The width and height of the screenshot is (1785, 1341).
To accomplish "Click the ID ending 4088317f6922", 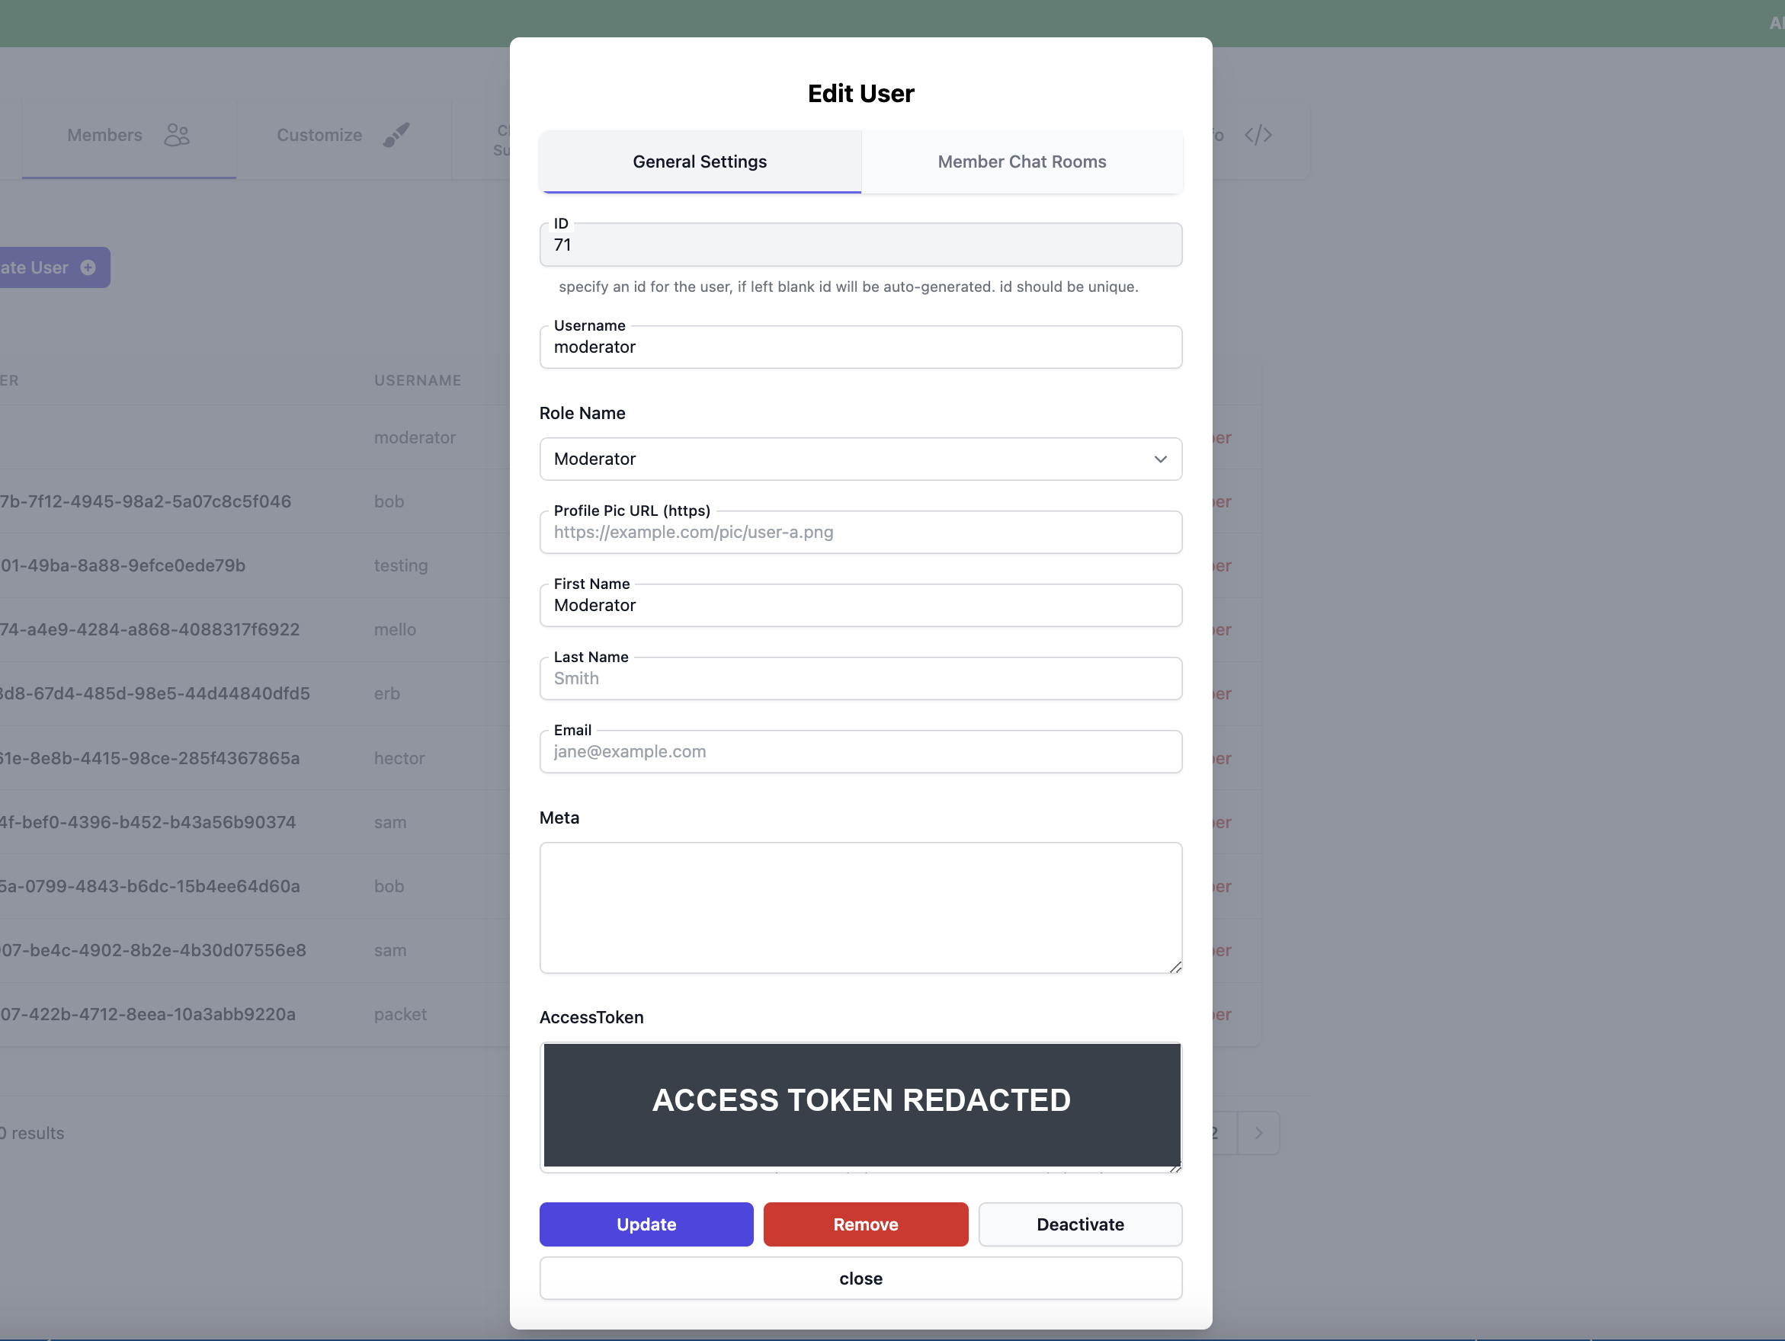I will 149,629.
